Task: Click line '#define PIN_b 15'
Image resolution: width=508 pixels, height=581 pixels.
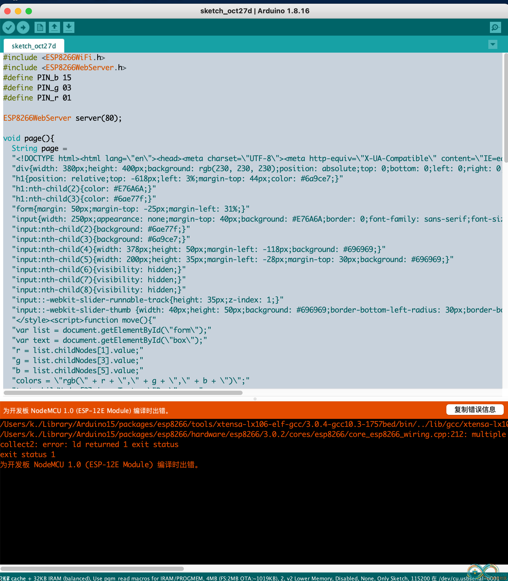Action: 37,78
